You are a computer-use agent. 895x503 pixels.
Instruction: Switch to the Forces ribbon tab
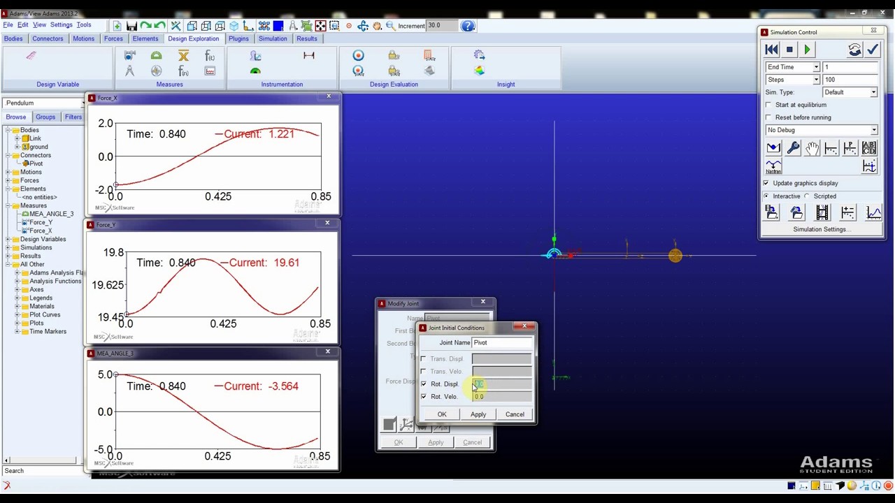point(113,38)
